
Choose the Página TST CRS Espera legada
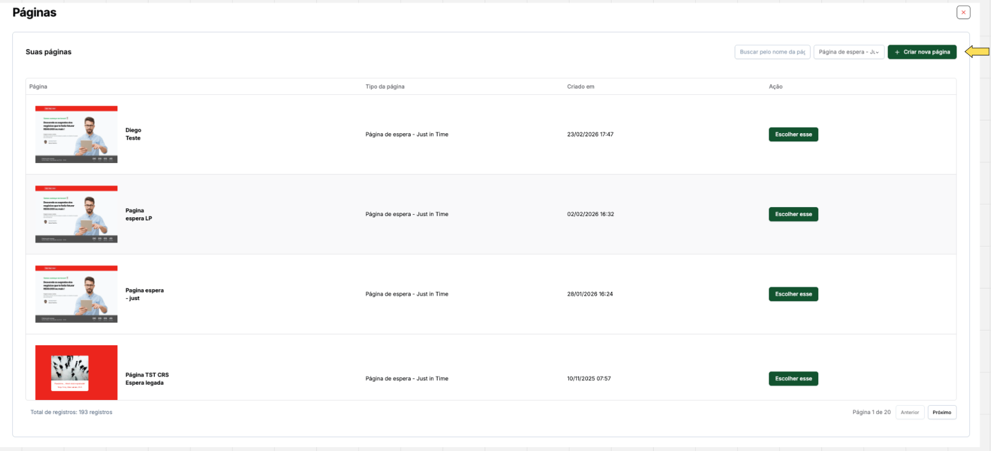793,378
